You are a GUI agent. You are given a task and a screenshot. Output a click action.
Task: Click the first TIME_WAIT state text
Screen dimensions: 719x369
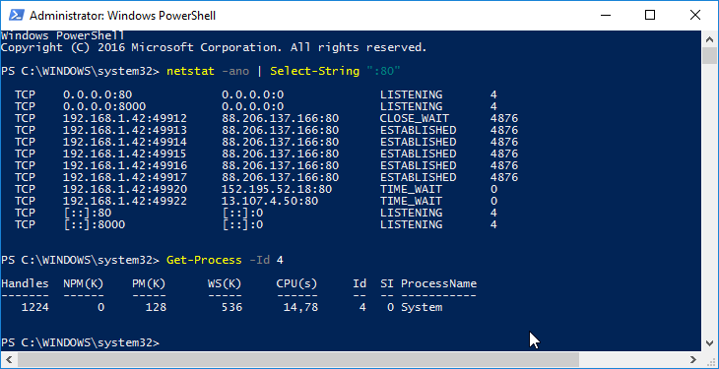coord(411,189)
